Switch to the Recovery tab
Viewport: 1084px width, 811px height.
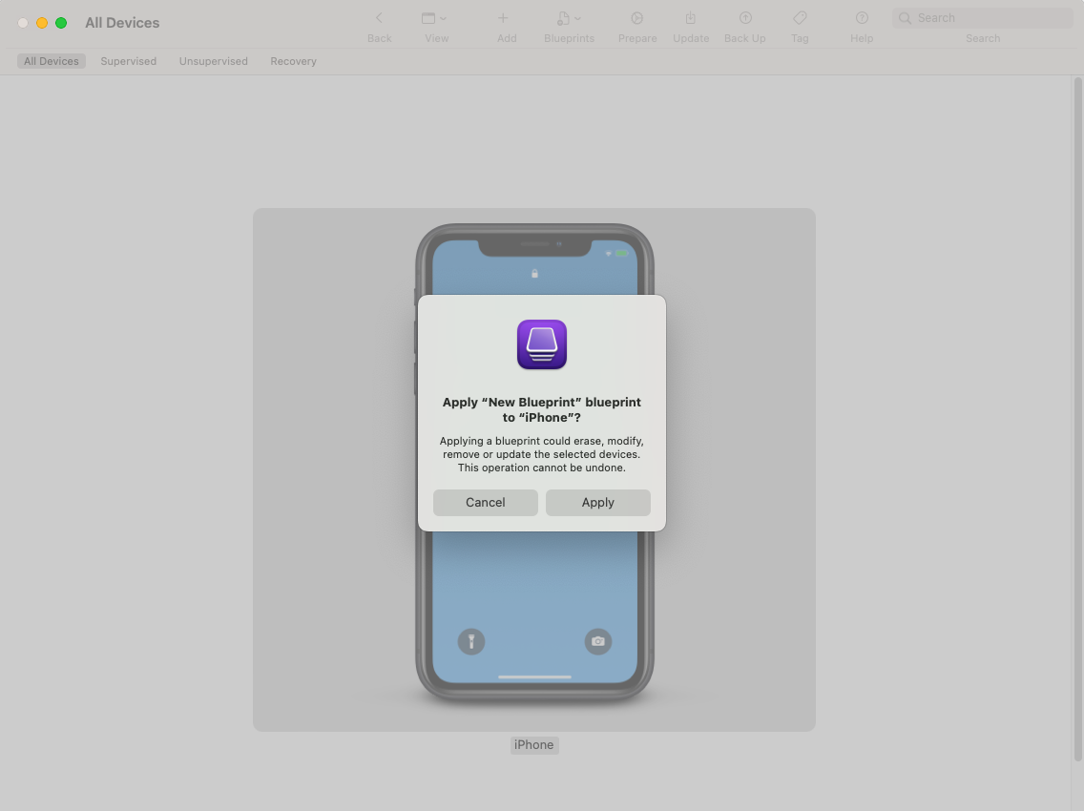293,61
